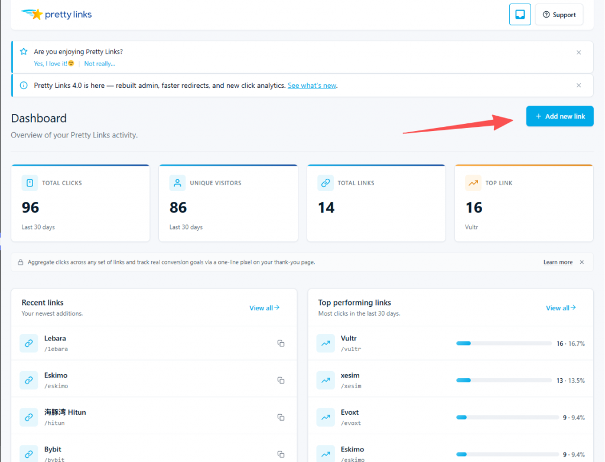Click the Top Link value 16
Viewport: 605px width, 462px height.
[474, 208]
